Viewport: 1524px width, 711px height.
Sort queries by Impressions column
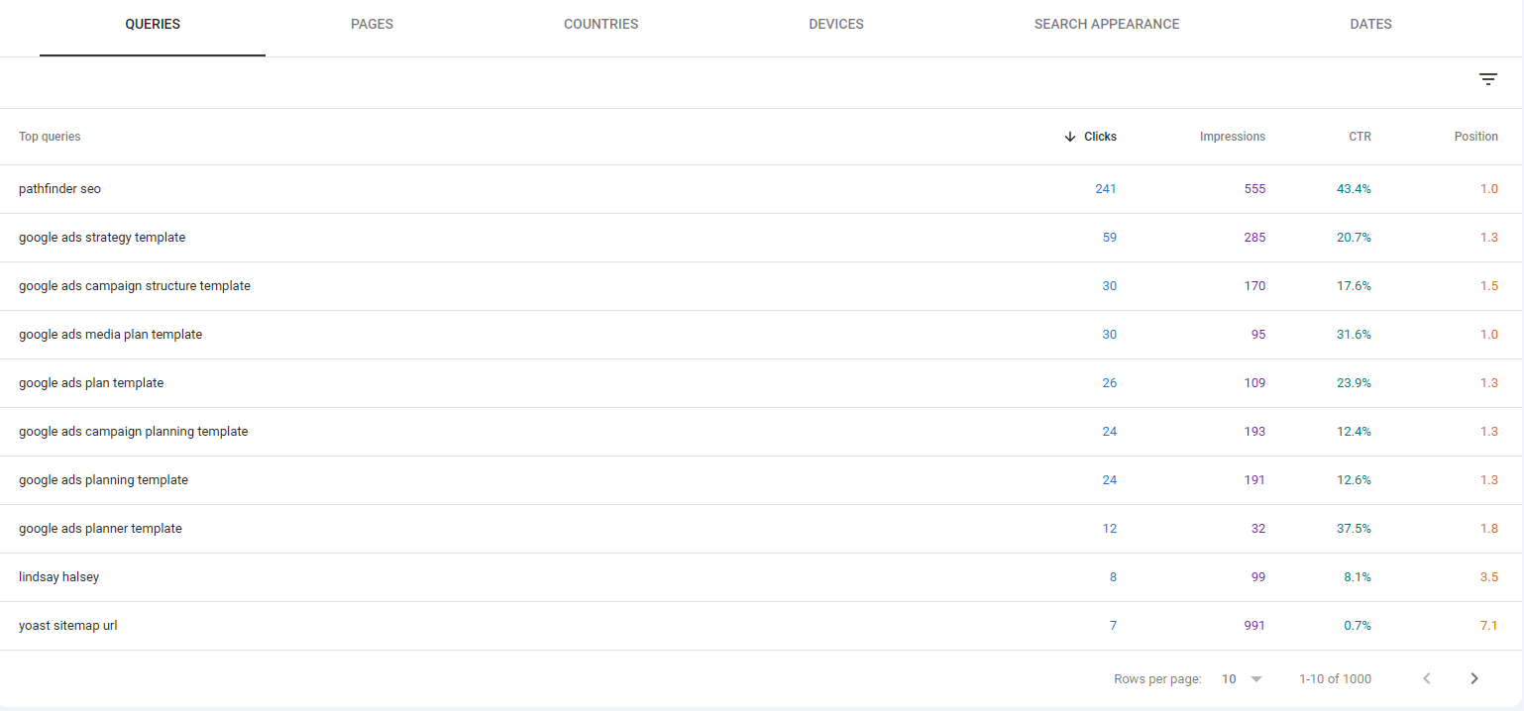[x=1233, y=137]
